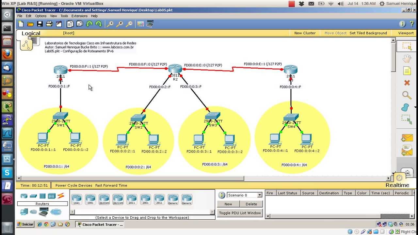The height and width of the screenshot is (235, 418).
Task: Select switch SW1 in the workspace
Action: [60, 117]
